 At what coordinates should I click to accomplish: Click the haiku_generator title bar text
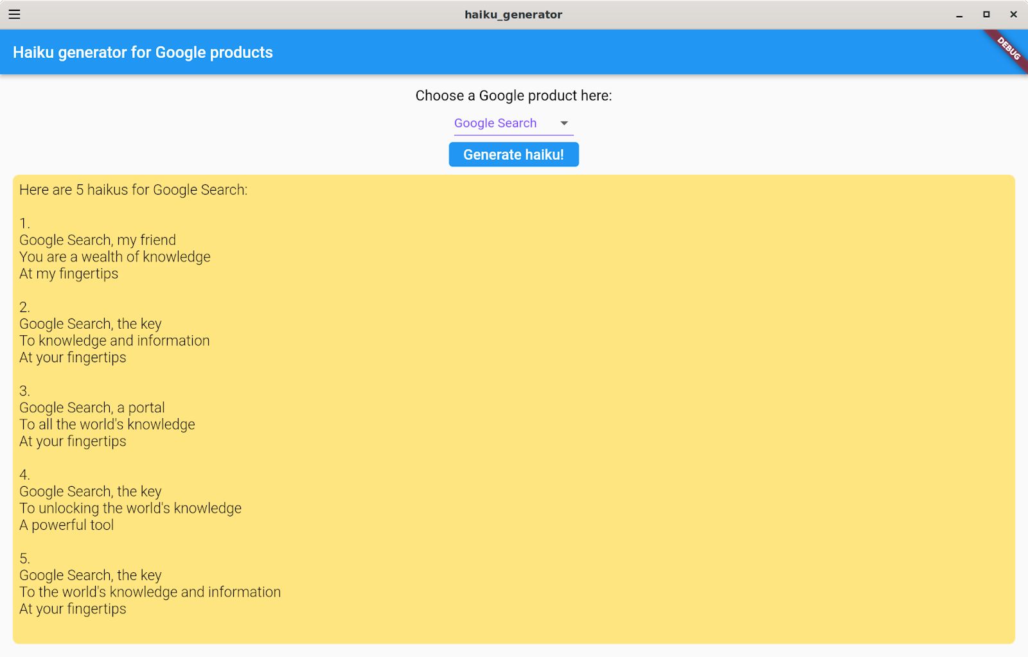point(513,14)
